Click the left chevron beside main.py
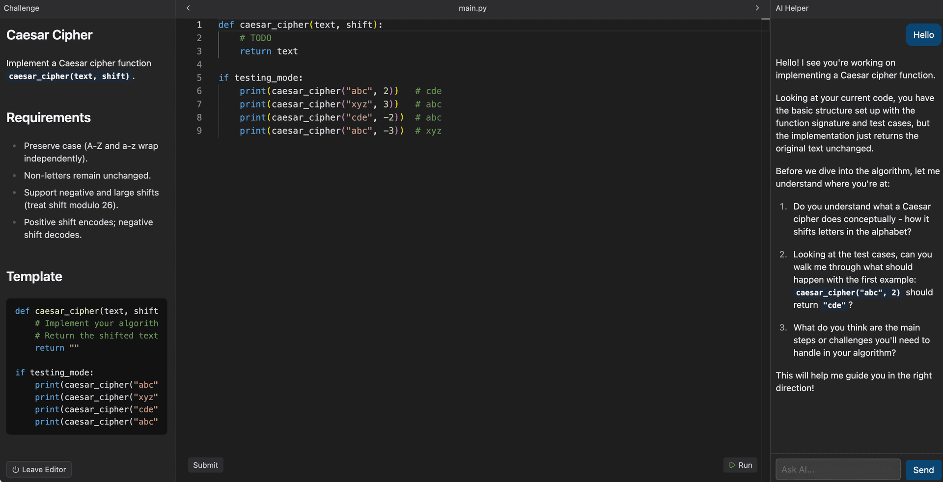Image resolution: width=943 pixels, height=482 pixels. pyautogui.click(x=188, y=8)
